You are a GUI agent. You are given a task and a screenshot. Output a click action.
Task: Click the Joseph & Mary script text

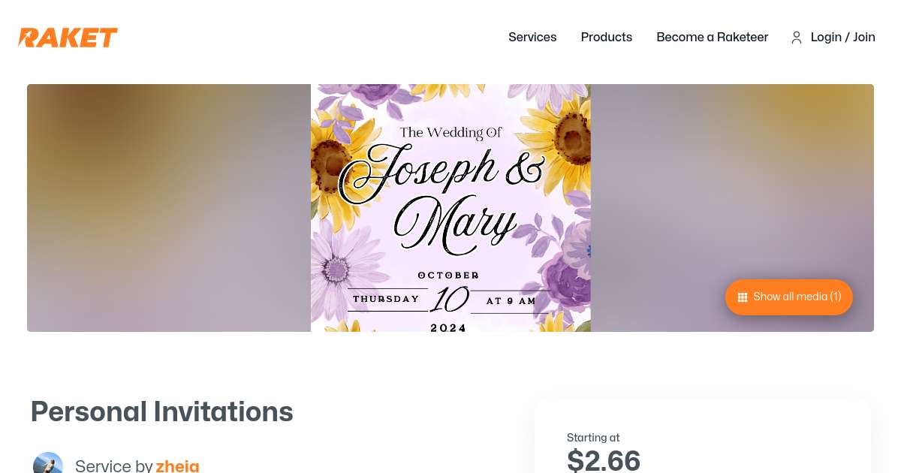point(441,195)
